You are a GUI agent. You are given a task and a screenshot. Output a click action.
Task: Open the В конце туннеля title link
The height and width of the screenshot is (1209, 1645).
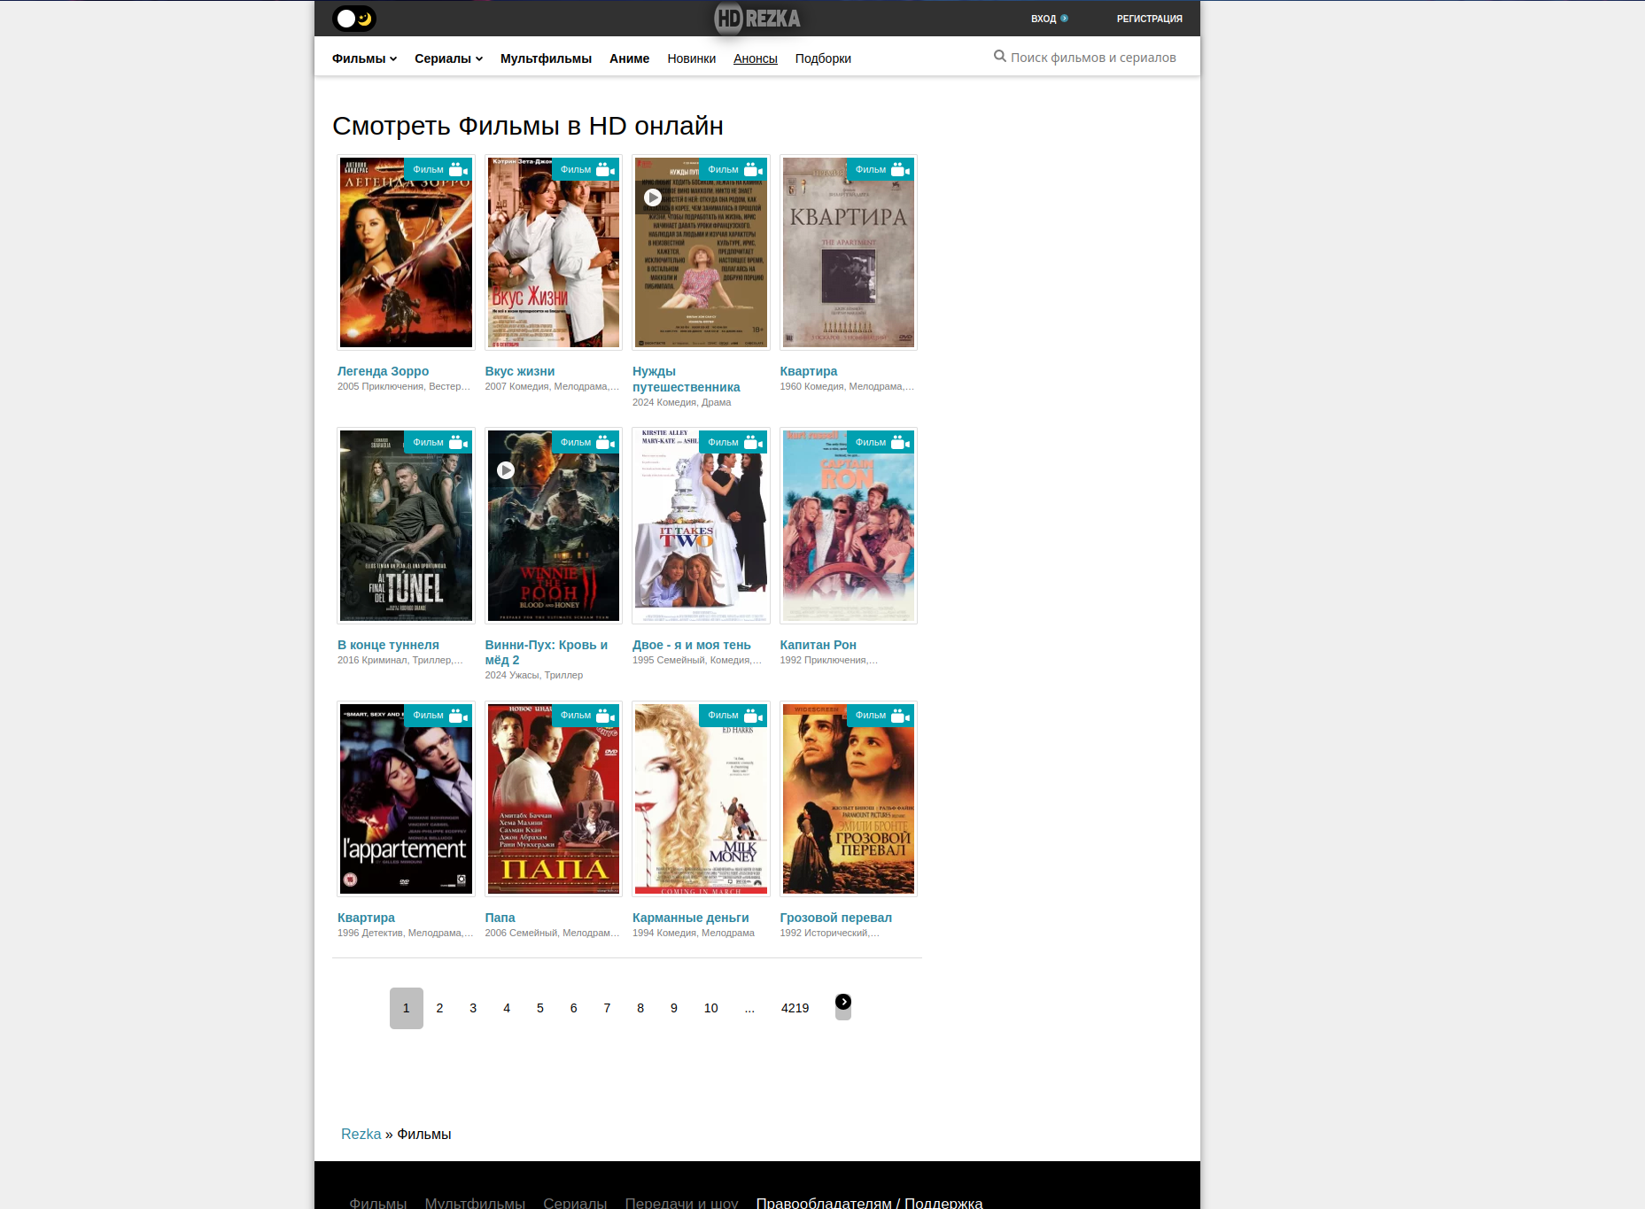[x=388, y=645]
